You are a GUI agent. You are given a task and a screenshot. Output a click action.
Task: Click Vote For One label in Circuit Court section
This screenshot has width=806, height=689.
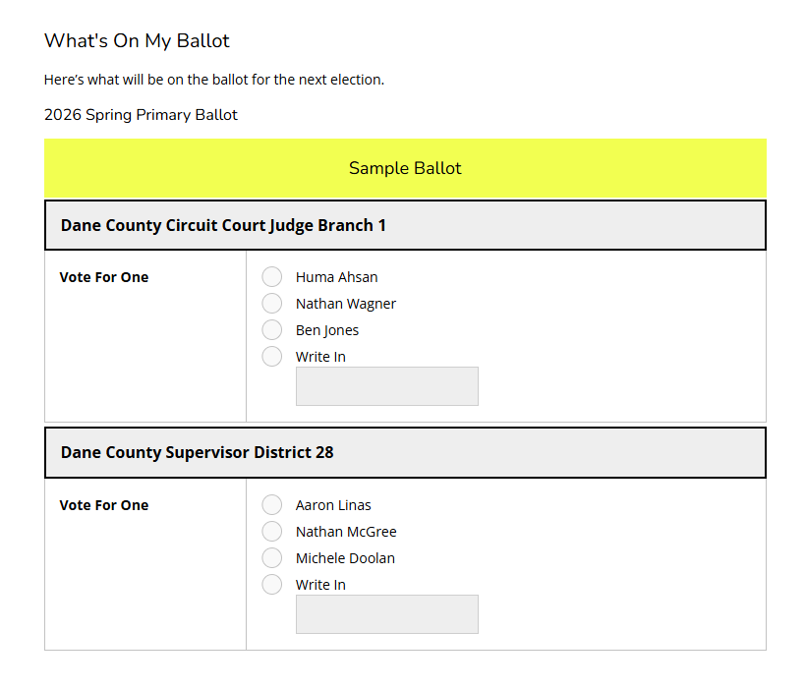pyautogui.click(x=104, y=277)
